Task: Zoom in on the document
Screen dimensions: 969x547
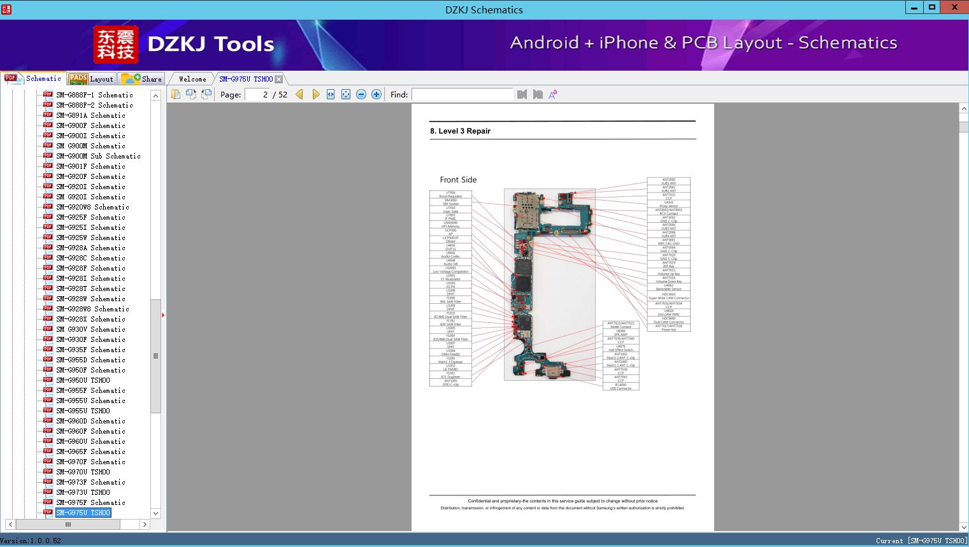Action: coord(377,94)
